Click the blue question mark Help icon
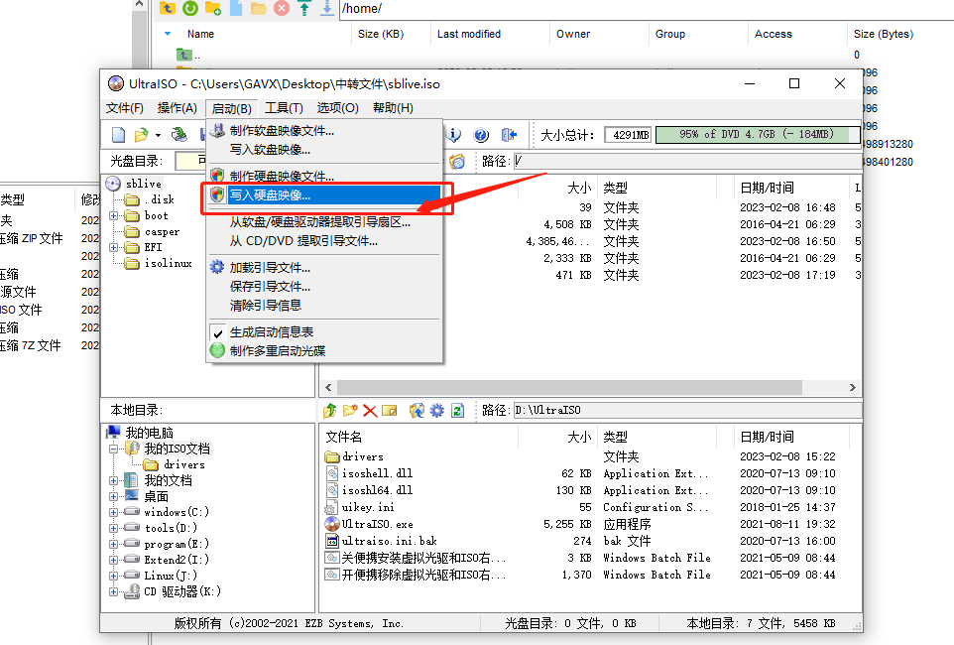The height and width of the screenshot is (645, 954). coord(481,135)
